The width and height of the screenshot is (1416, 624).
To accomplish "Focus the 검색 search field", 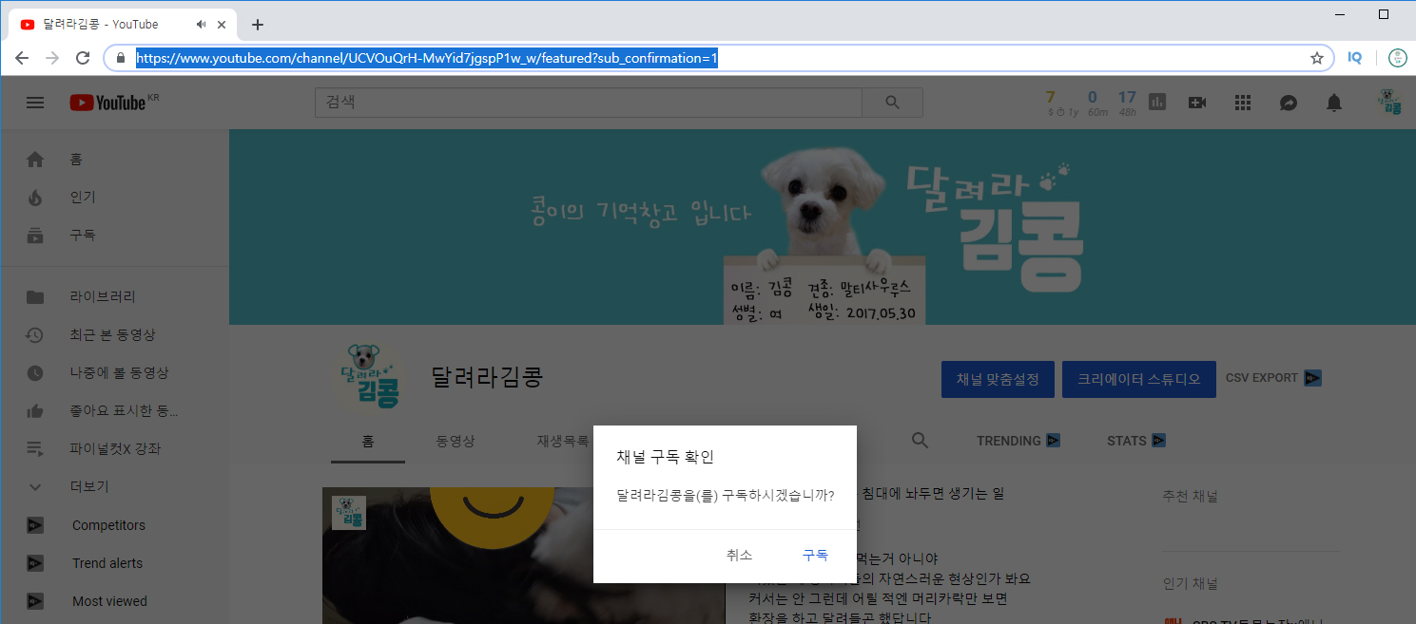I will tap(588, 103).
